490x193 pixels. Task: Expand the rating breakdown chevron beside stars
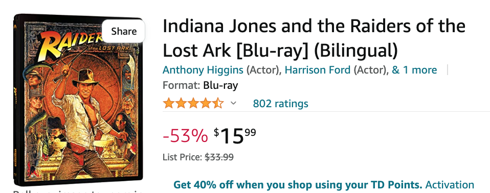[233, 103]
